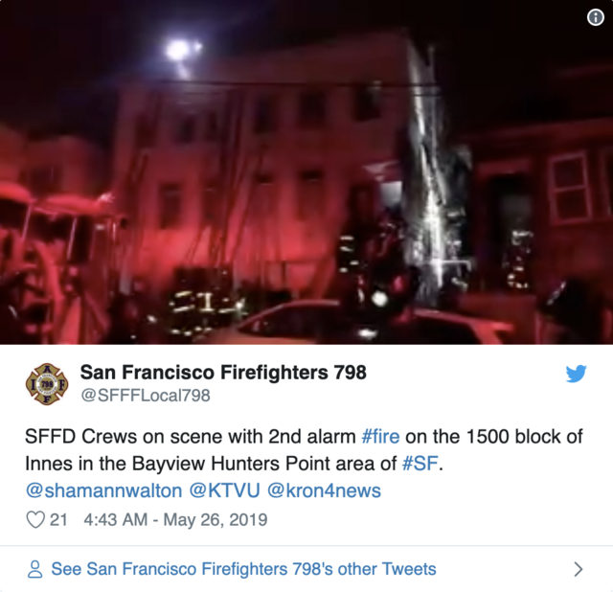This screenshot has width=613, height=592.
Task: See San Francisco Firefighters 798's other Tweets
Action: (x=243, y=569)
